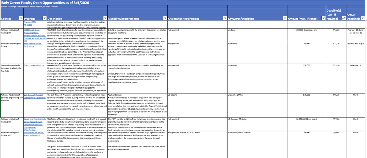367x158 pixels.
Task: Select the 'Not specified; must be in US or Canada' cell
Action: click(197, 144)
